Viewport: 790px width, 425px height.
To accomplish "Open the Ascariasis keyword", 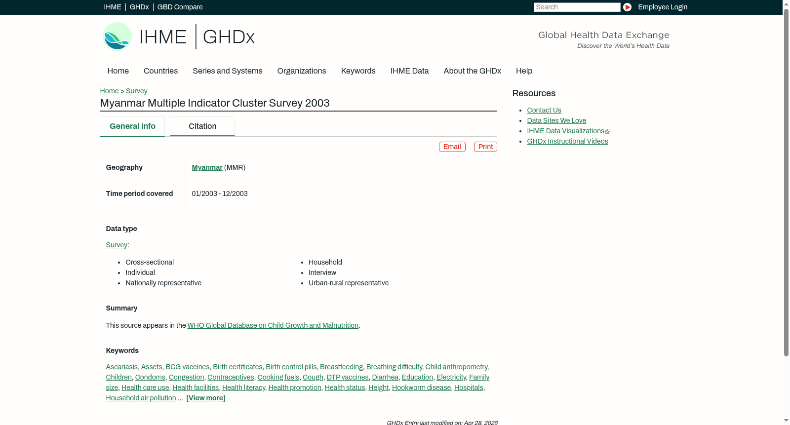I will (x=121, y=367).
